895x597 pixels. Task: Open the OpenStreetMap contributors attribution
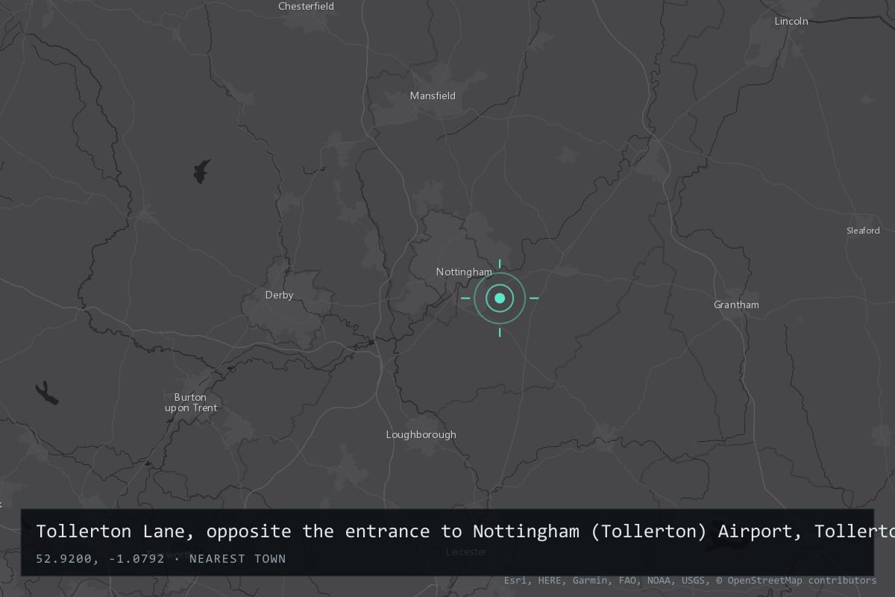pos(797,580)
